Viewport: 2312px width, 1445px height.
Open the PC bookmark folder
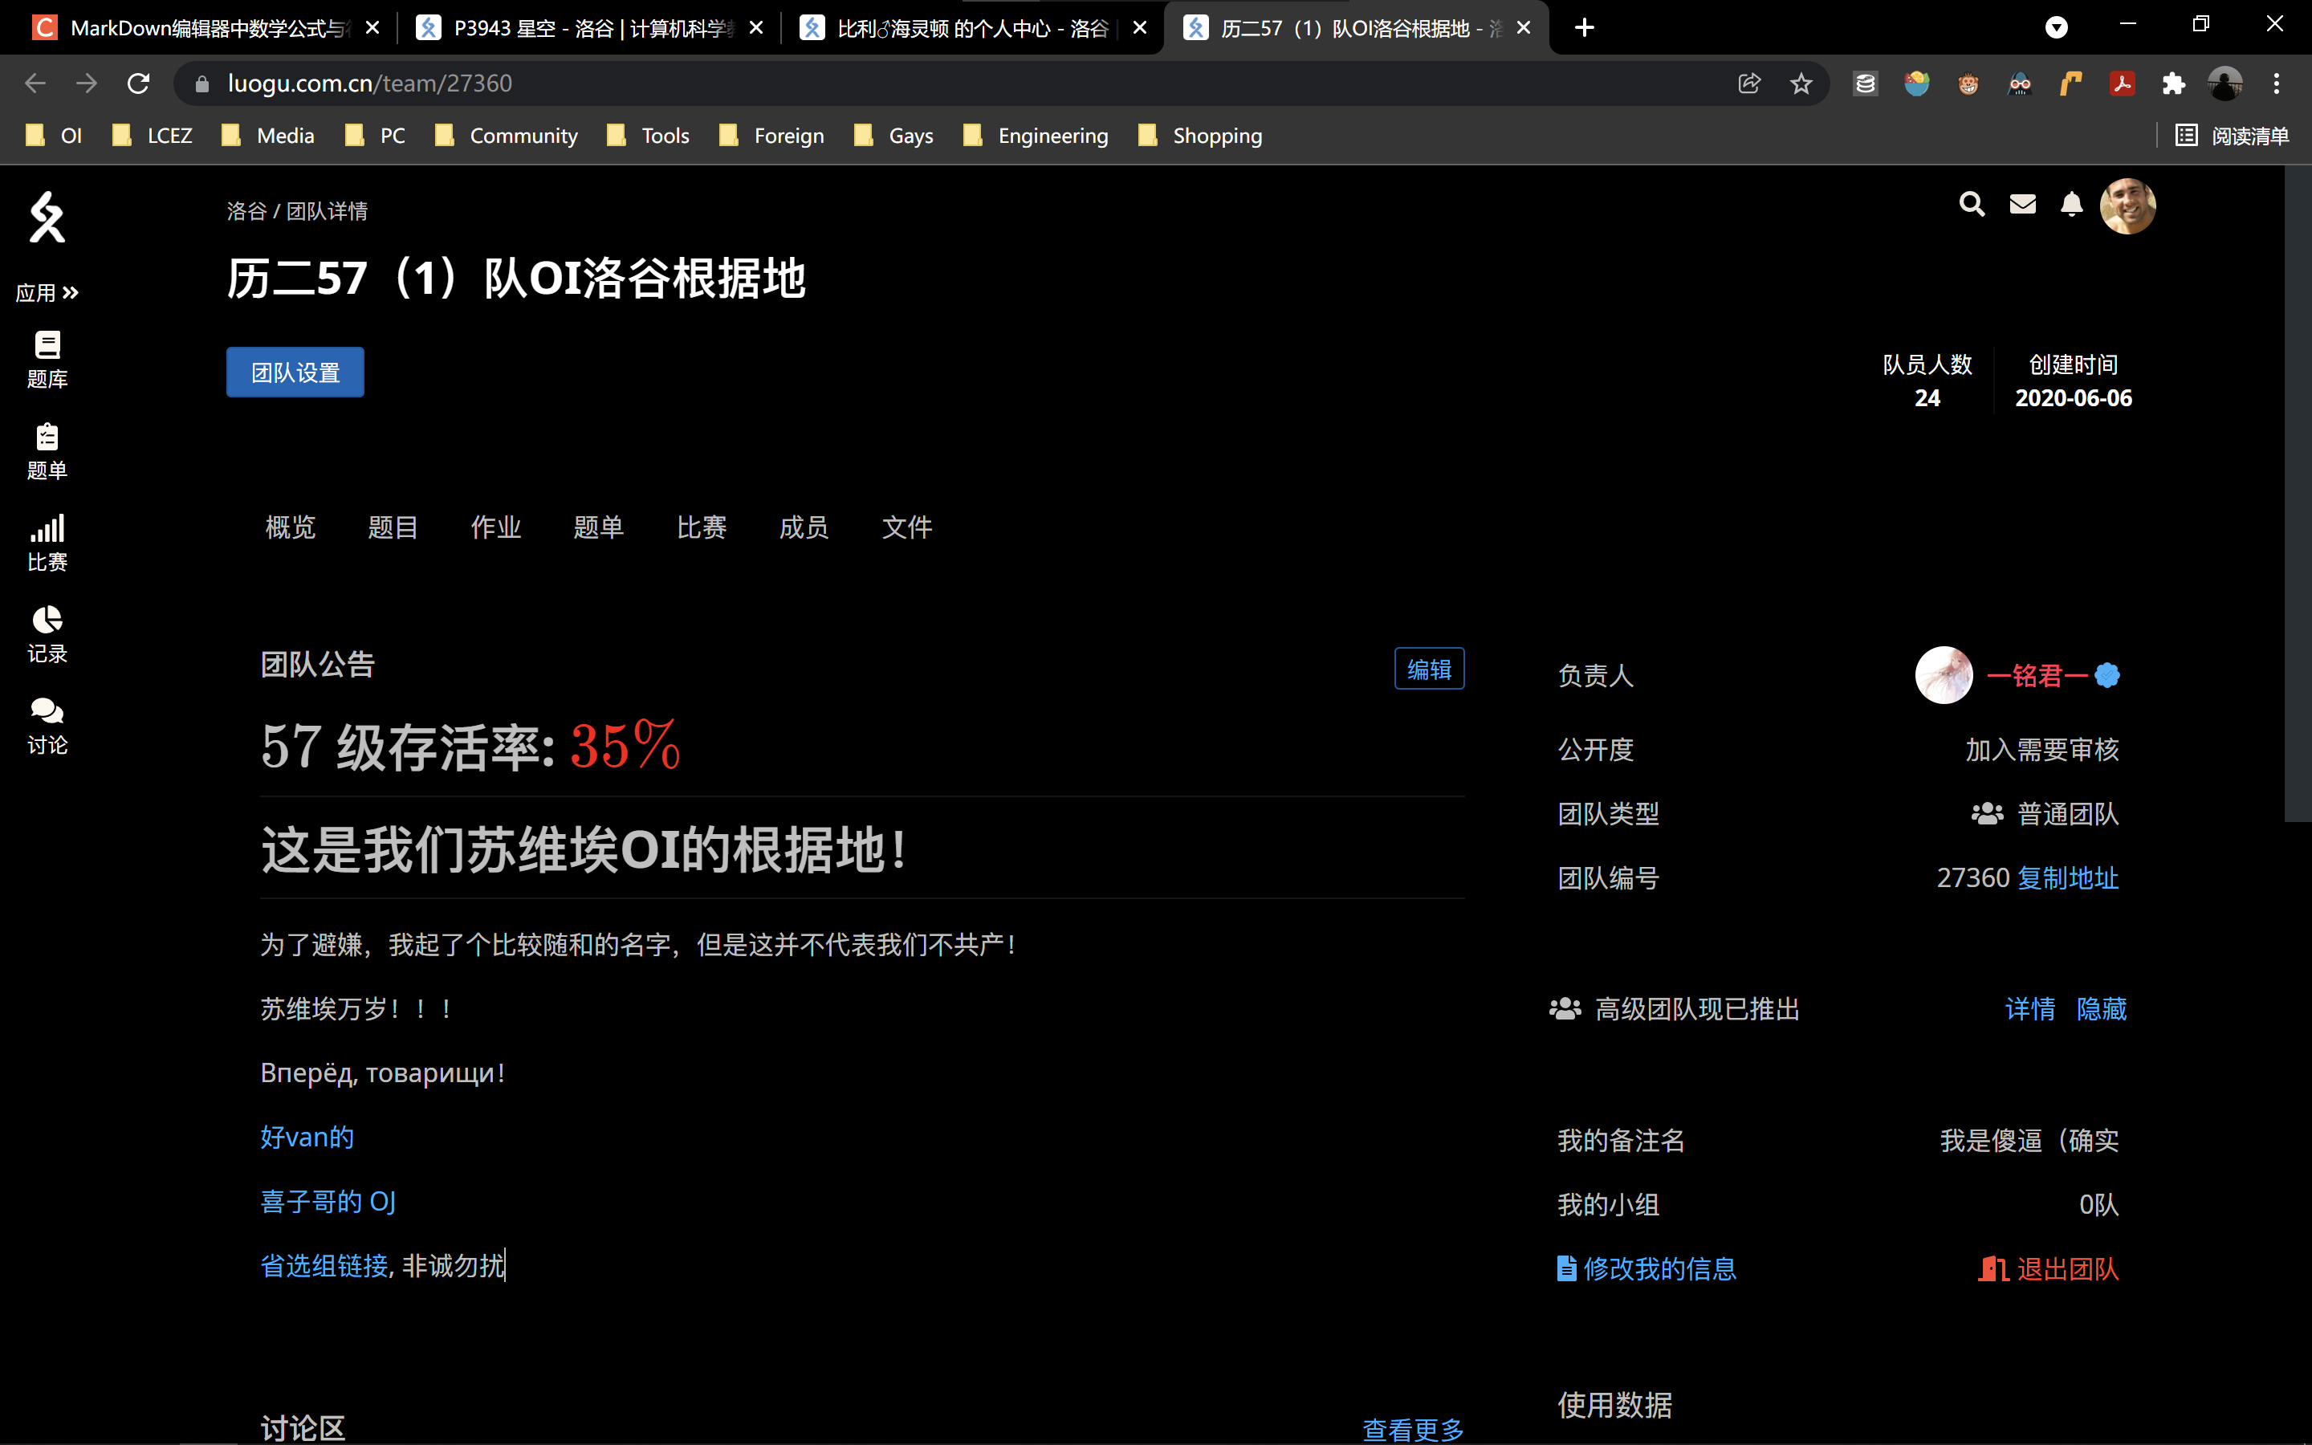[x=376, y=136]
